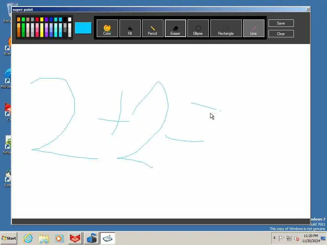Pick the sky blue square swatch
327x245 pixels.
click(60, 19)
